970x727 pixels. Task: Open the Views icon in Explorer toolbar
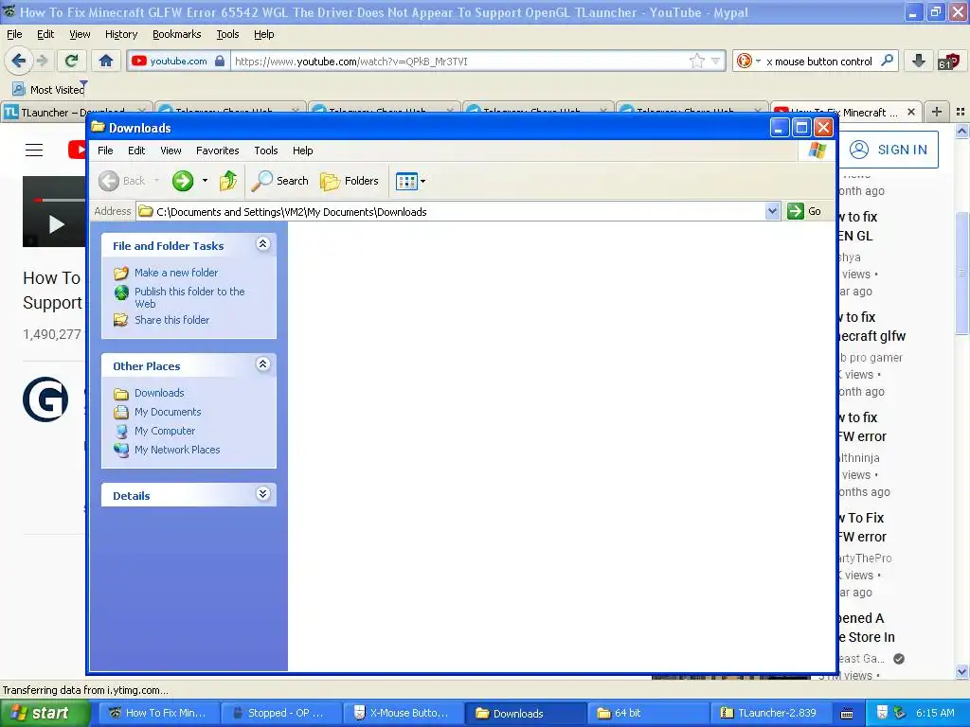(406, 181)
